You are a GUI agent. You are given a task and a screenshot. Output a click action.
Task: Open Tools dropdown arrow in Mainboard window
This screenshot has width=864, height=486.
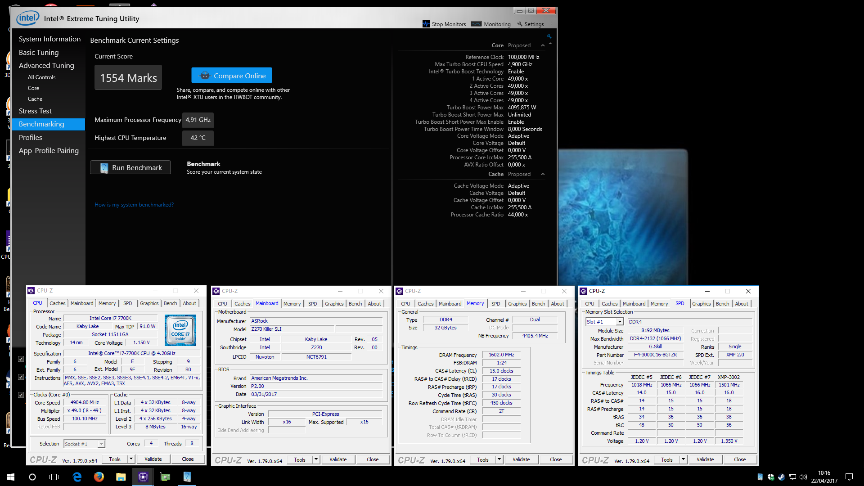tap(316, 459)
